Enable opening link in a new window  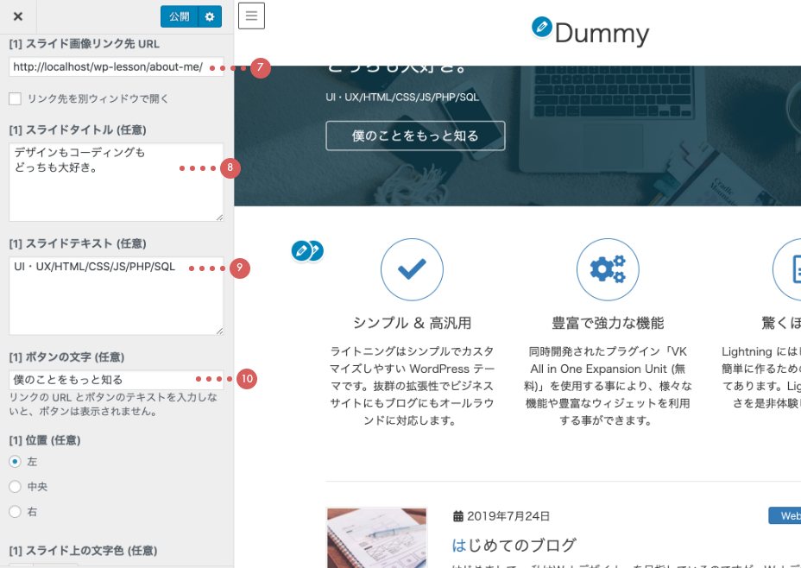point(15,98)
